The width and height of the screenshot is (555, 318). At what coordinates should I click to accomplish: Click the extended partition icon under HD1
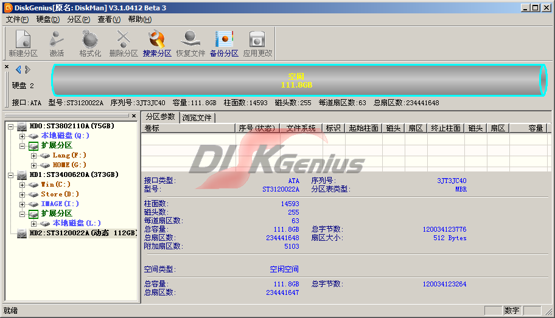tap(33, 213)
